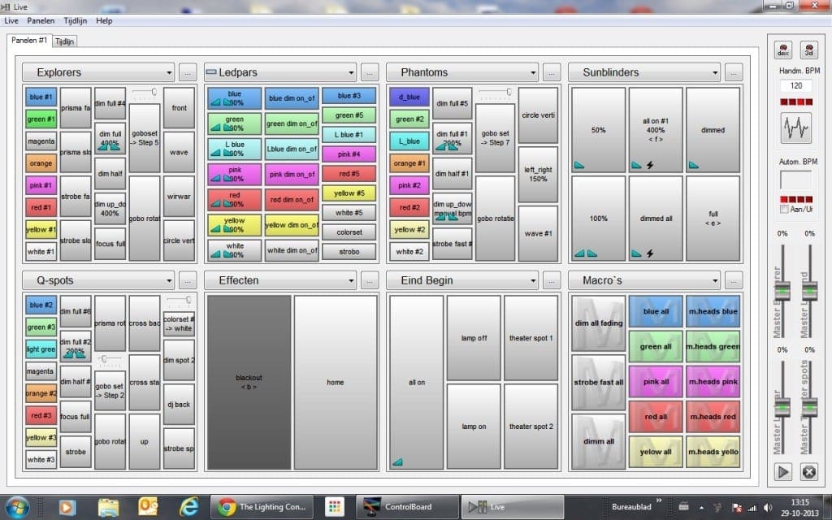This screenshot has height=520, width=832.
Task: Open ControlBoard from the taskbar
Action: 406,505
